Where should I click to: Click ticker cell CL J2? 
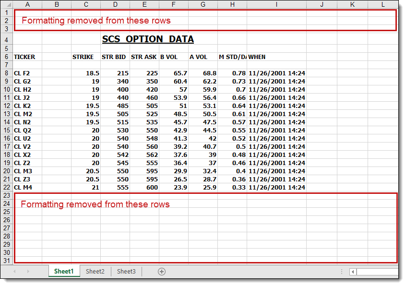(27, 97)
